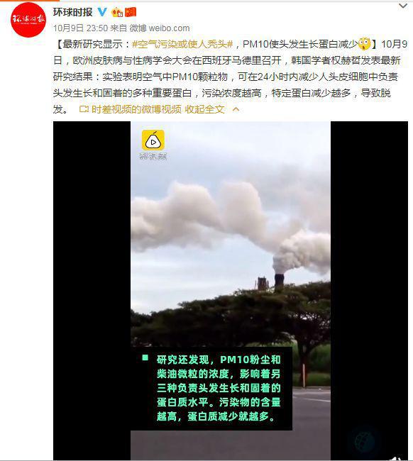The height and width of the screenshot is (461, 413).
Task: Toggle sound with partially visible speaker icon
Action: click(x=396, y=458)
